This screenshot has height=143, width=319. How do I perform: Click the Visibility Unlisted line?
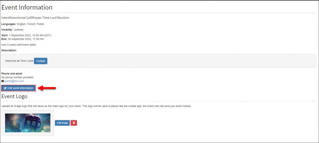[x=12, y=29]
